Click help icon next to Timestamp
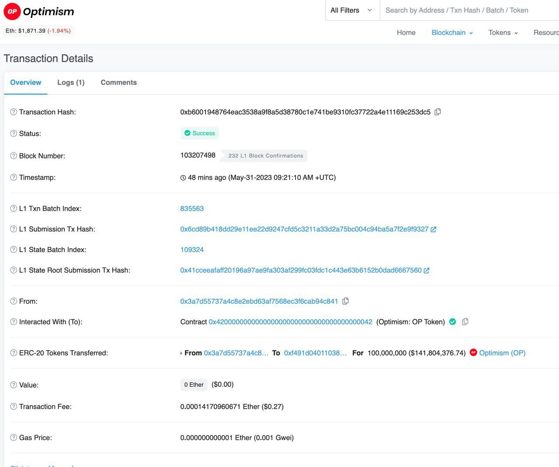 tap(14, 177)
